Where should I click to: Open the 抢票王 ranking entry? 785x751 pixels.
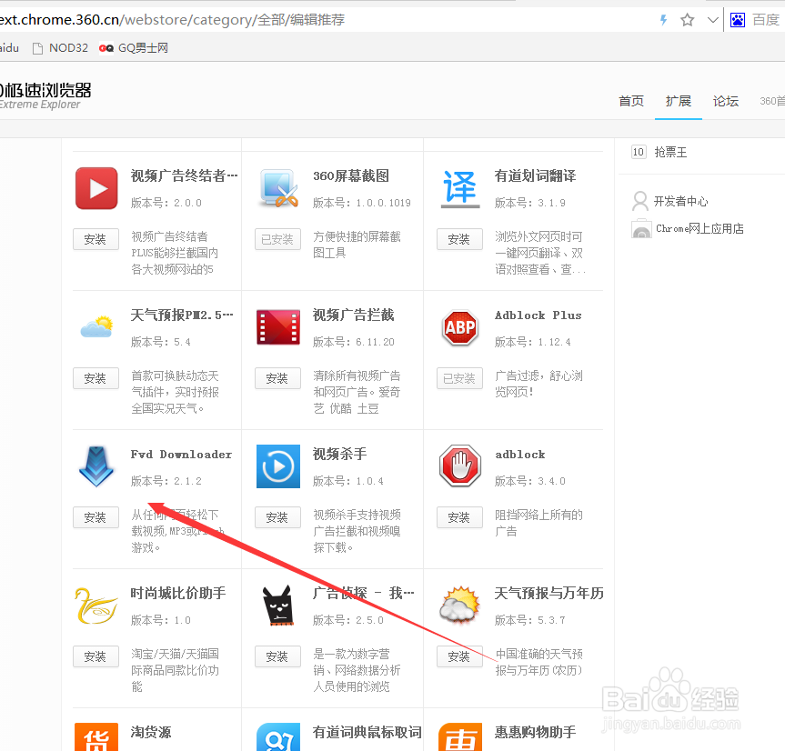pyautogui.click(x=670, y=152)
